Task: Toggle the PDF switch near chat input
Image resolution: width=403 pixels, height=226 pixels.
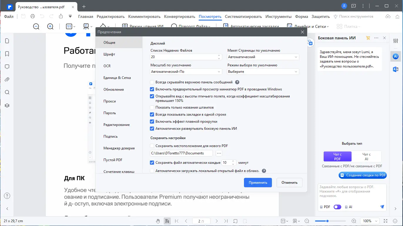Action: point(337,207)
